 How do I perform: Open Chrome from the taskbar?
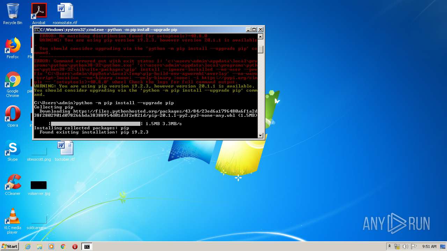coord(63,246)
